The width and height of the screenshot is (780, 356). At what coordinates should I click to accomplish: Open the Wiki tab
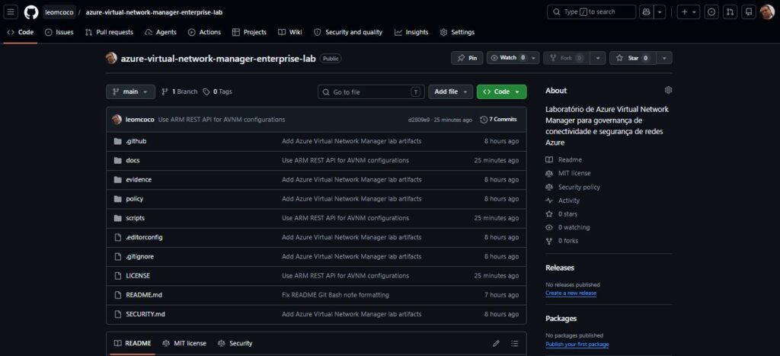[290, 32]
